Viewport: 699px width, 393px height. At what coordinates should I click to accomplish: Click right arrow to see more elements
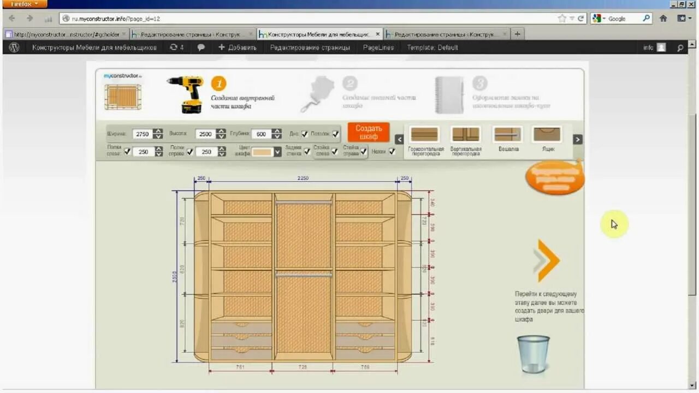[577, 139]
